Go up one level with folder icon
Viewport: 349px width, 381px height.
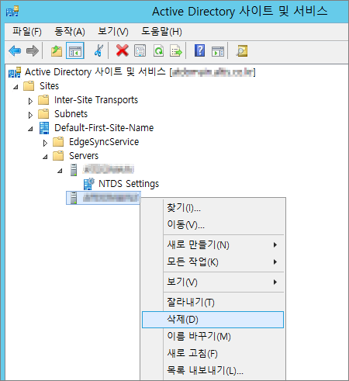pos(57,50)
